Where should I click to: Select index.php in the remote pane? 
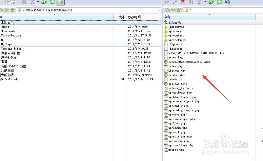pos(173,66)
